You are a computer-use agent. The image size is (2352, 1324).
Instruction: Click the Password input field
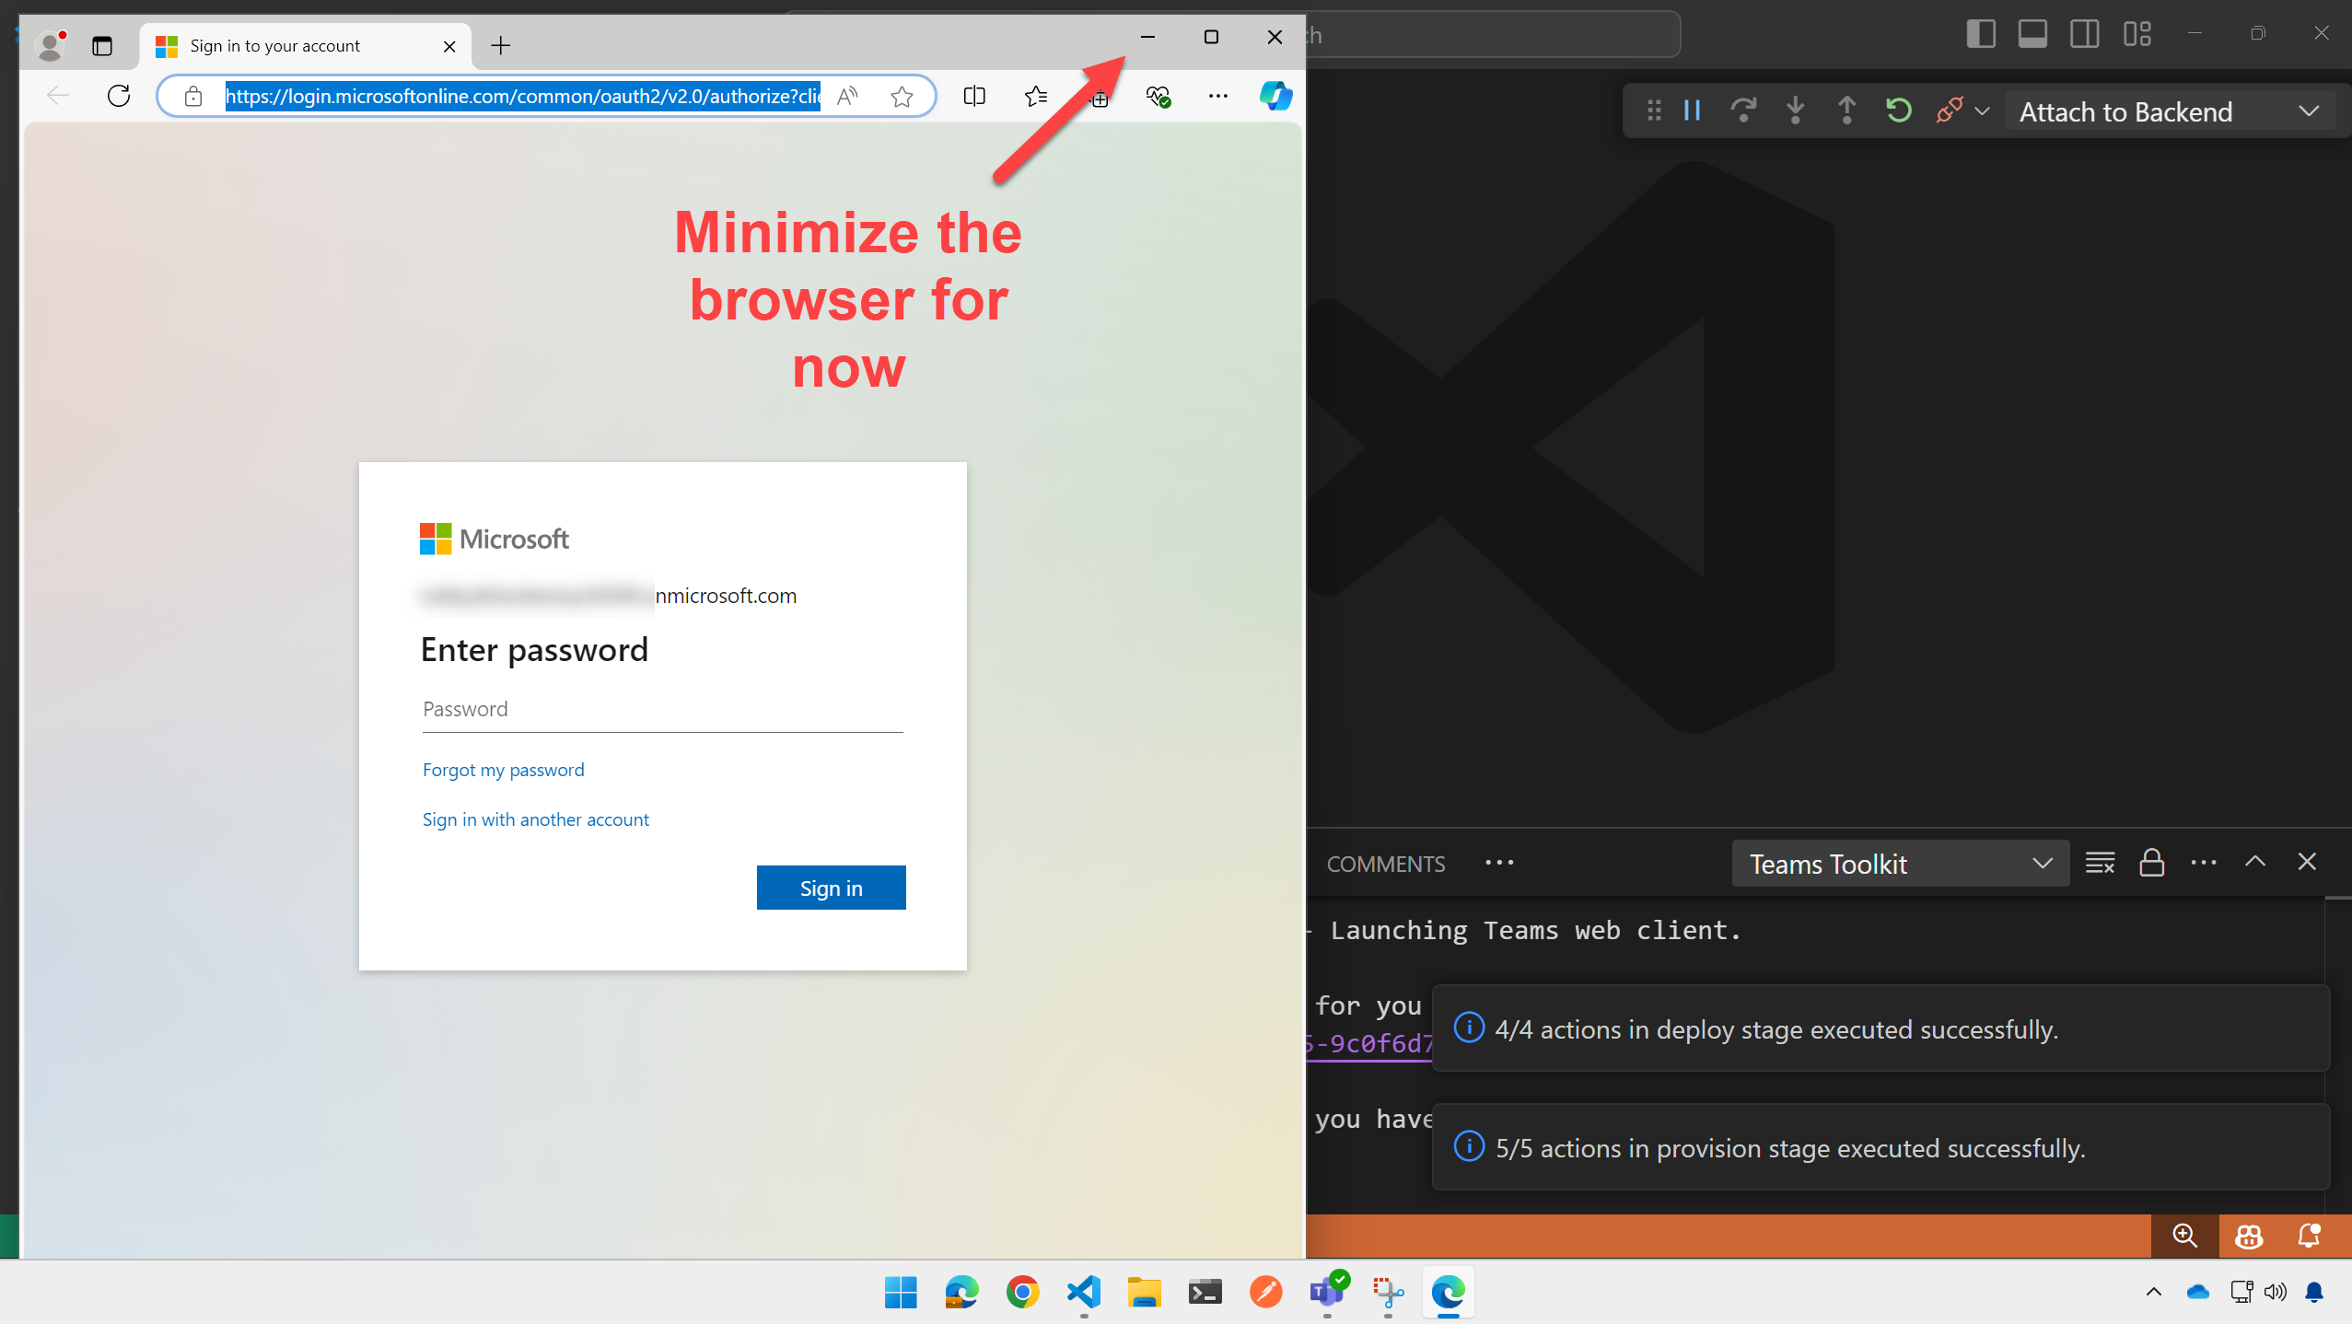(x=662, y=709)
